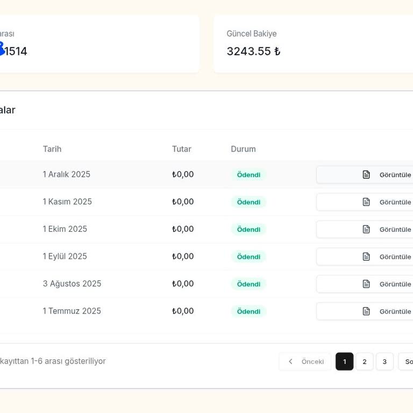Click the Tutar column header
413x413 pixels.
click(182, 149)
